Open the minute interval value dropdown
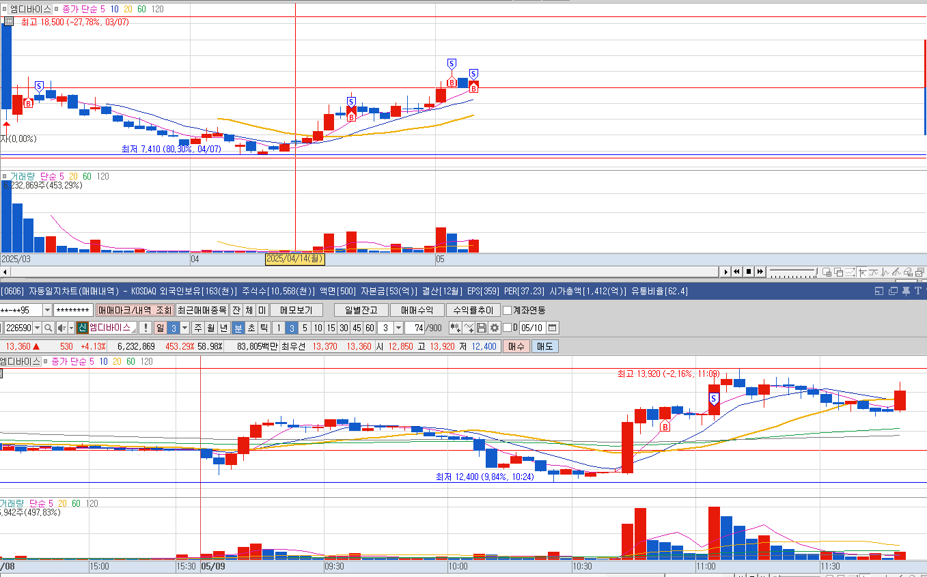The image size is (927, 577). [398, 328]
